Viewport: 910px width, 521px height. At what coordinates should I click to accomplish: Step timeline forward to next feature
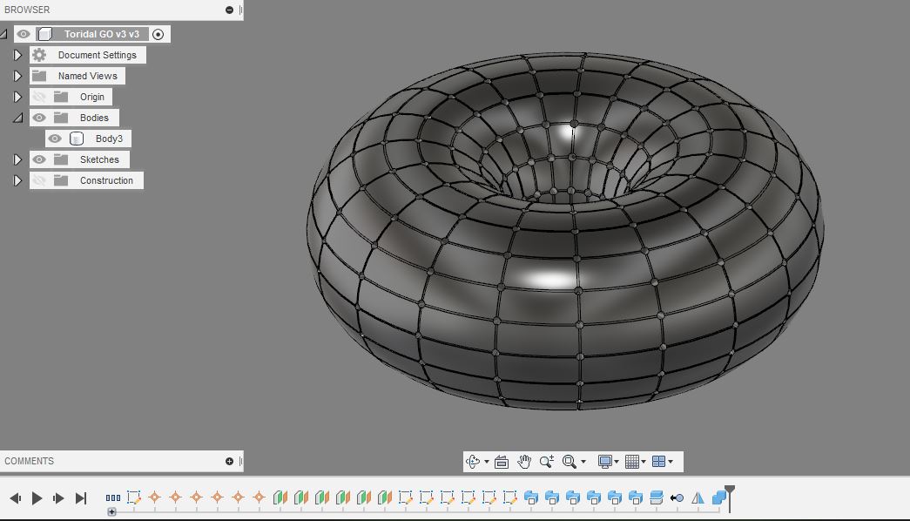click(58, 497)
